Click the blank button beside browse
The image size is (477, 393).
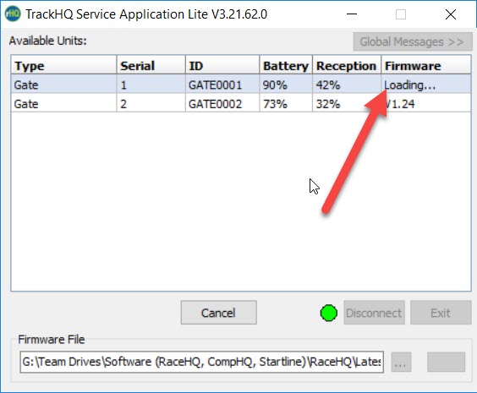pyautogui.click(x=446, y=362)
